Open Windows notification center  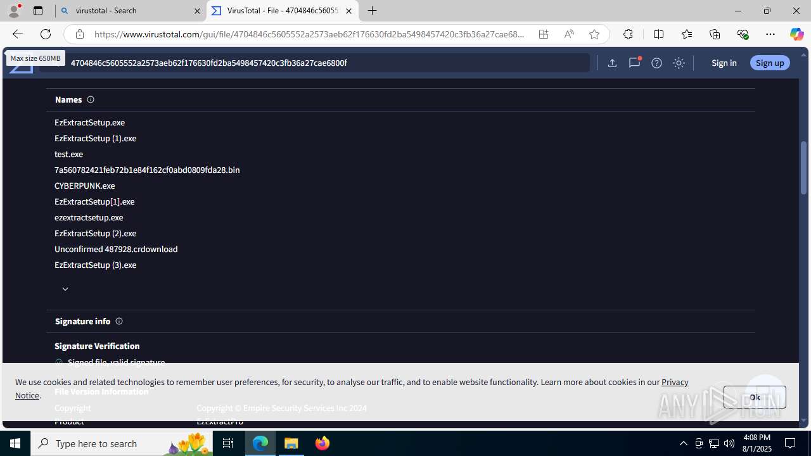point(791,443)
